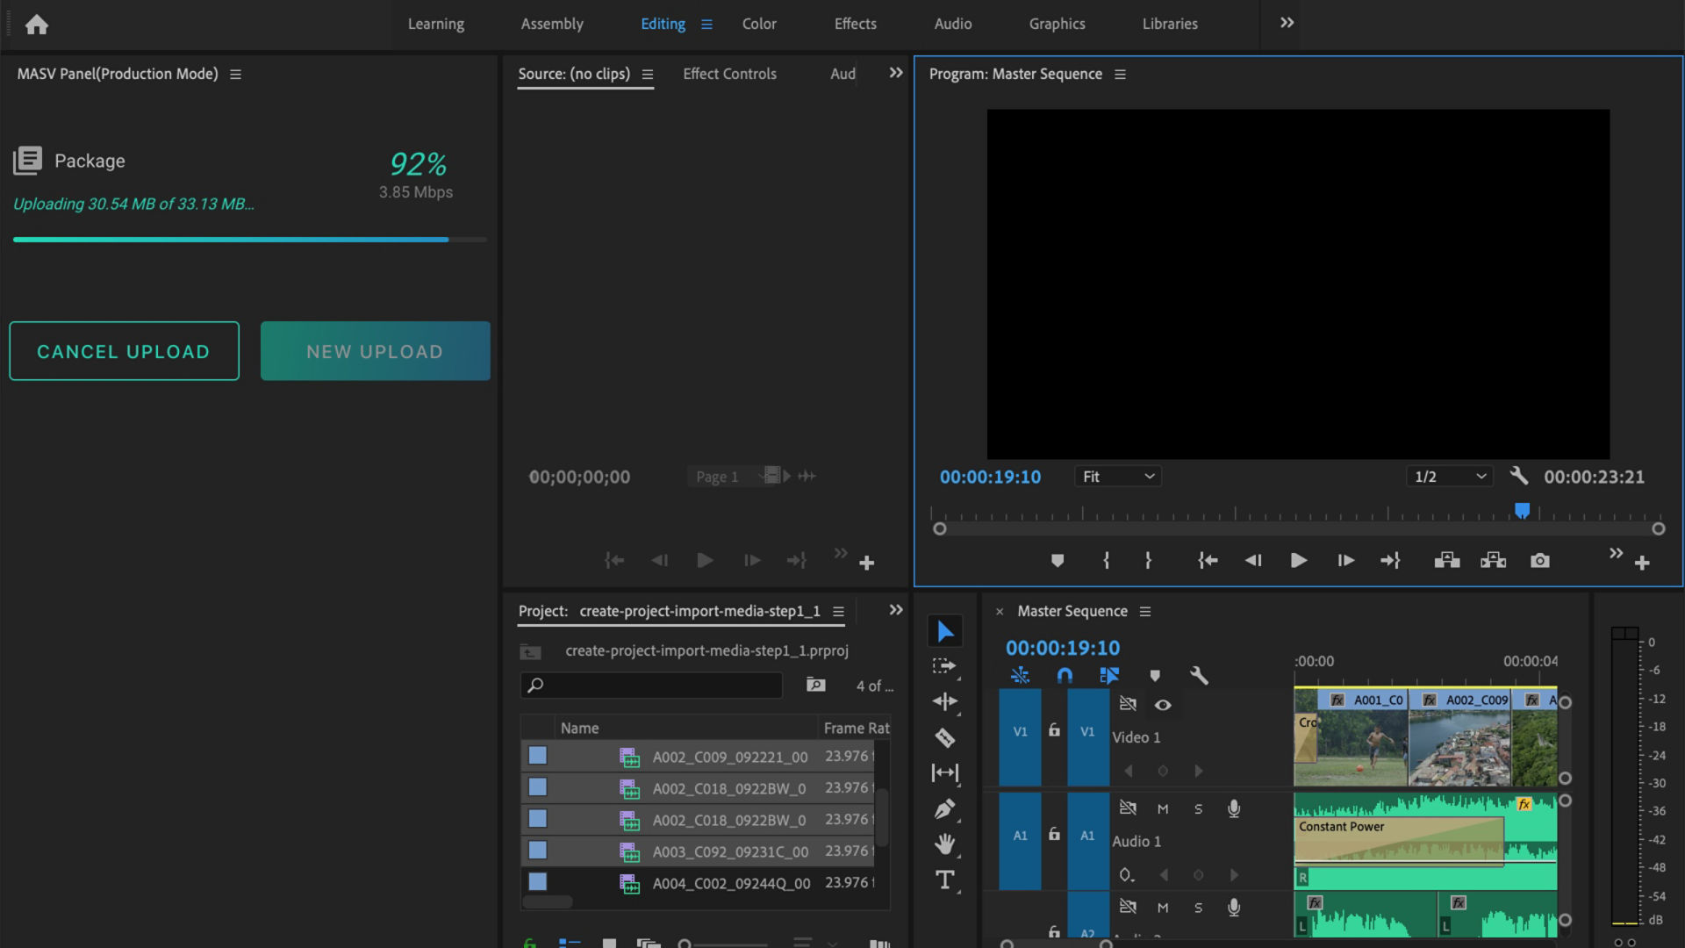
Task: Add a marker in the Program monitor
Action: tap(1058, 560)
